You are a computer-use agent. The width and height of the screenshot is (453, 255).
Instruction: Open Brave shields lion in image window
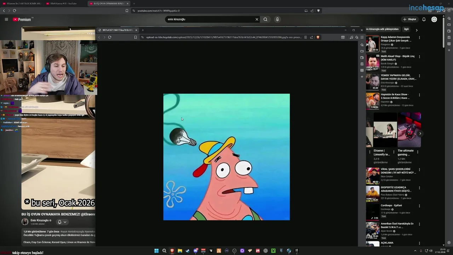tap(317, 37)
